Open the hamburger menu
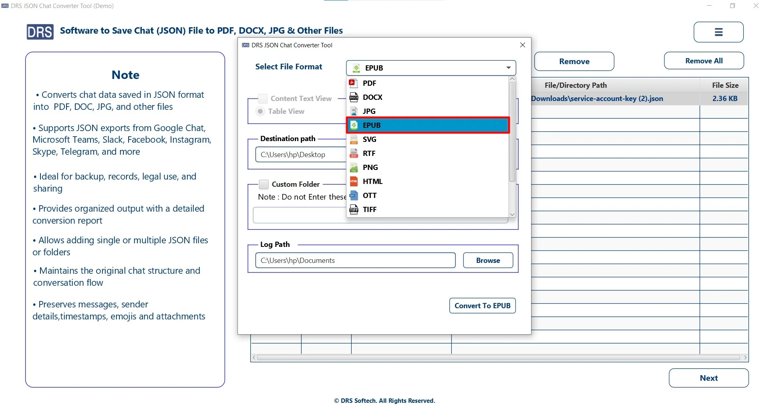The image size is (769, 406). coord(718,32)
